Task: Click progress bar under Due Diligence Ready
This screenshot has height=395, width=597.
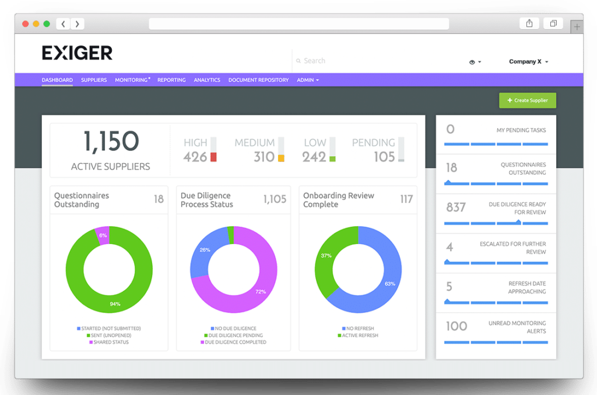Action: pos(496,223)
